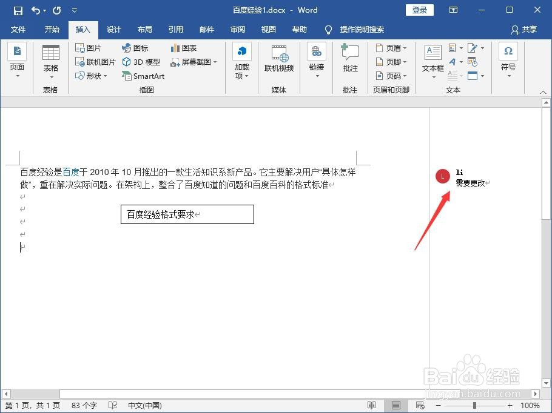Image resolution: width=552 pixels, height=413 pixels.
Task: Insert date and time
Action: coord(473,62)
